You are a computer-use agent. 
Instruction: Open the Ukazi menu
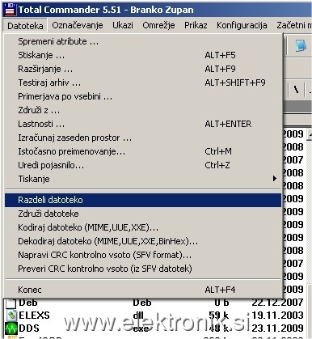click(123, 25)
